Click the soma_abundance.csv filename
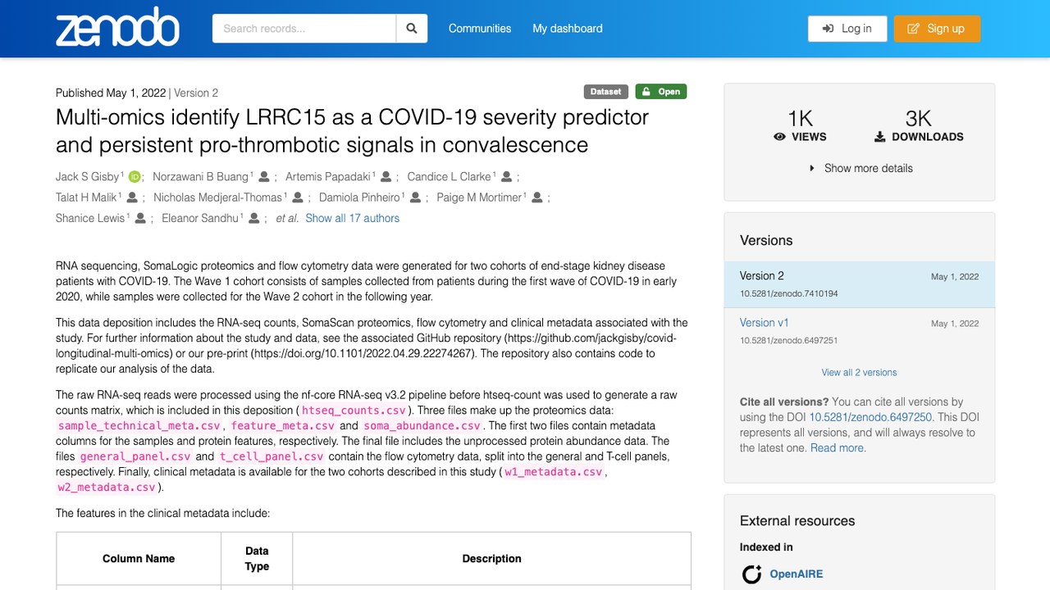1050x590 pixels. click(x=422, y=426)
